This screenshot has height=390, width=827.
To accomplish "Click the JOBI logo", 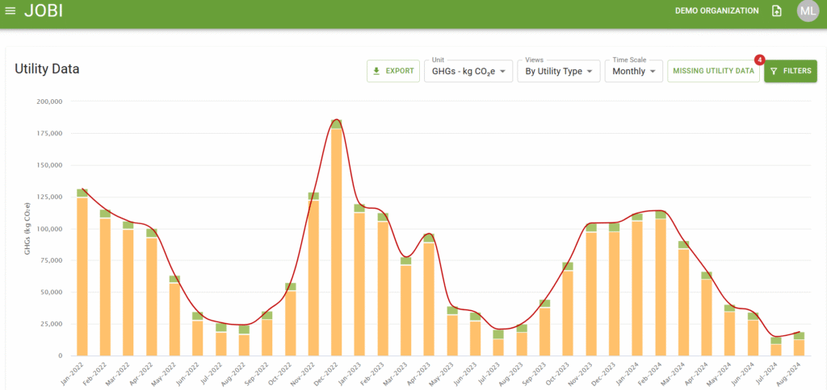I will (44, 10).
